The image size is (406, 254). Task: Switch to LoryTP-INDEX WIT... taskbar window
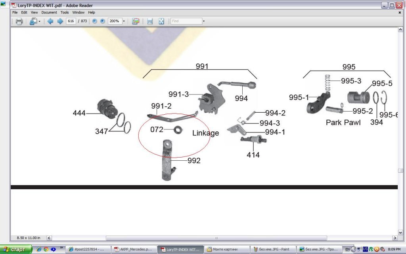pos(180,249)
